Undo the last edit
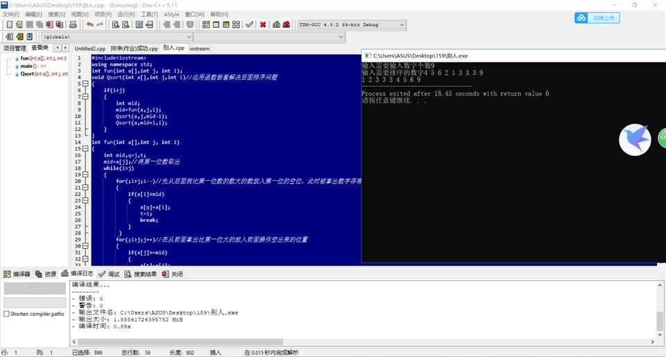This screenshot has height=357, width=666. pos(89,25)
